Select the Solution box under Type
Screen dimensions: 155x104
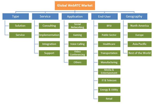coord(20,26)
